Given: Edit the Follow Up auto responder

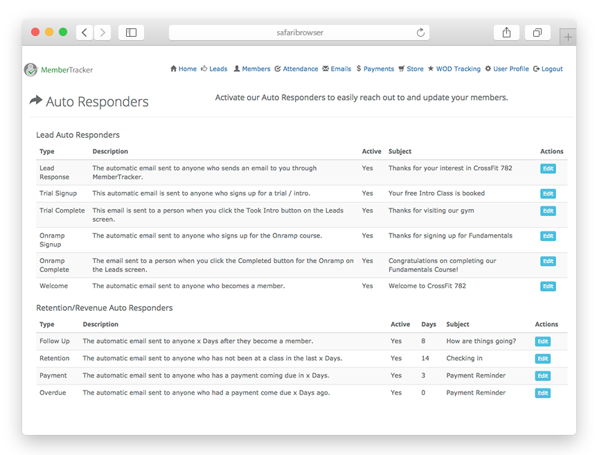Looking at the screenshot, I should coord(542,341).
